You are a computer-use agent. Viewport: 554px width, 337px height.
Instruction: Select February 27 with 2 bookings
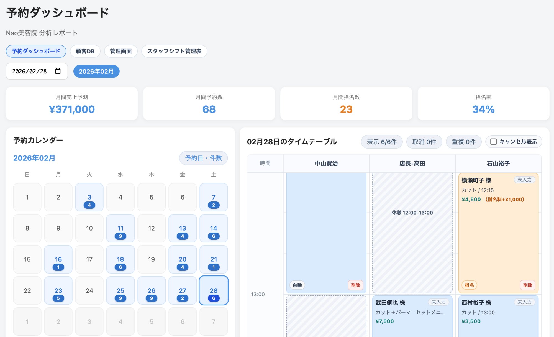tap(183, 290)
